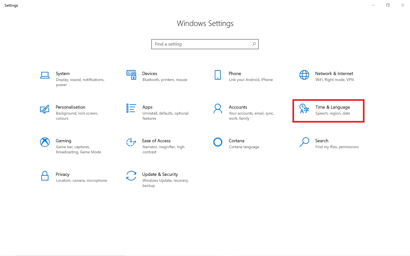Open the Gaming Xbox icon

pyautogui.click(x=45, y=142)
